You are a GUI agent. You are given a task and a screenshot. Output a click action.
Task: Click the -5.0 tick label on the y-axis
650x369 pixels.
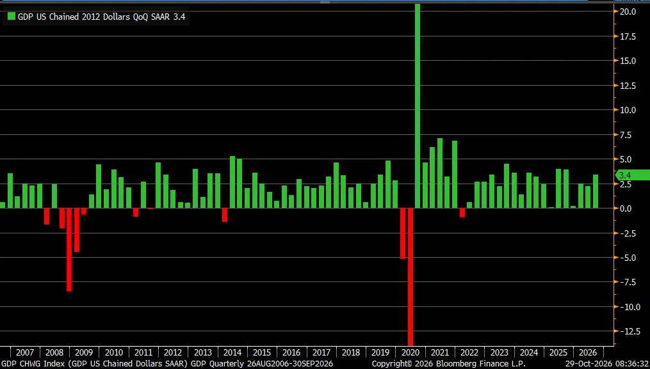628,258
